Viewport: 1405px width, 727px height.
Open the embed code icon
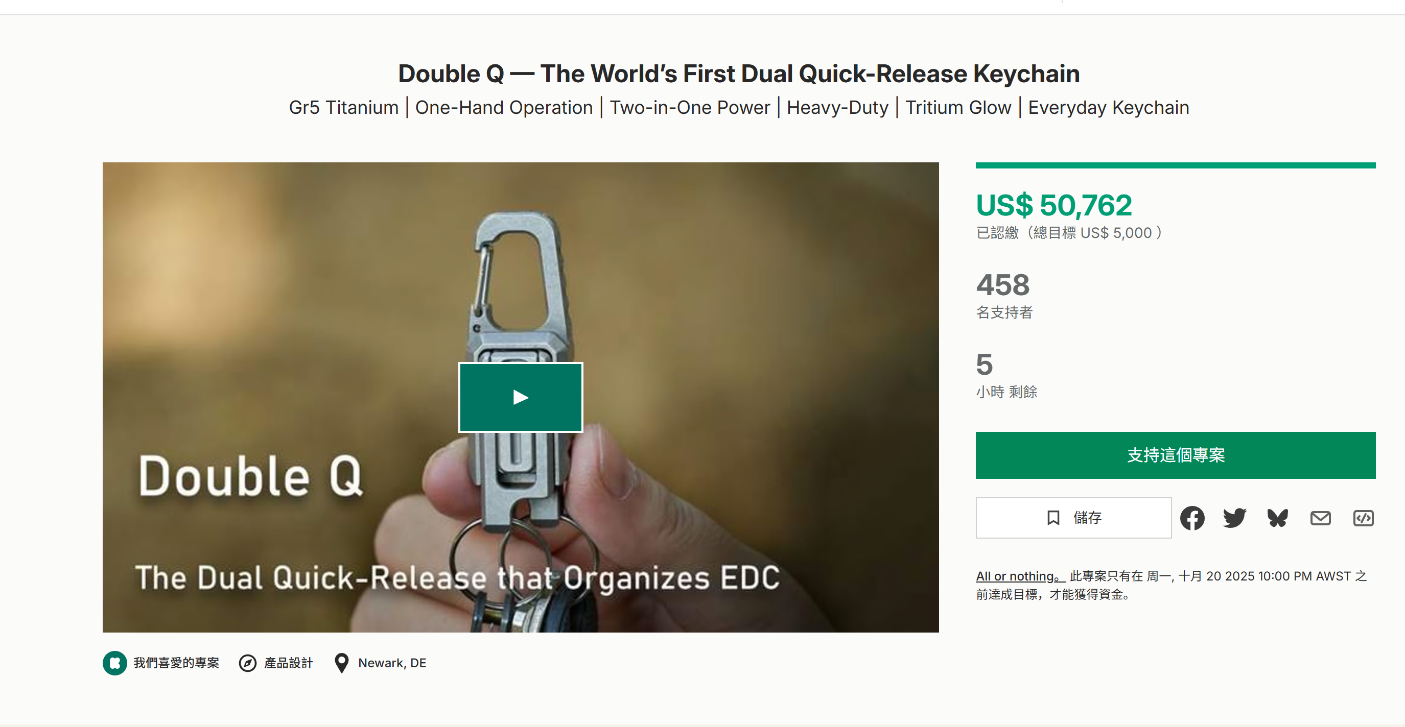[x=1363, y=518]
